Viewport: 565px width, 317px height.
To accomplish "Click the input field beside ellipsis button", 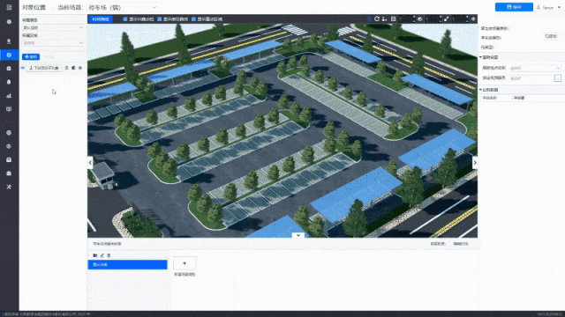I will pos(531,78).
